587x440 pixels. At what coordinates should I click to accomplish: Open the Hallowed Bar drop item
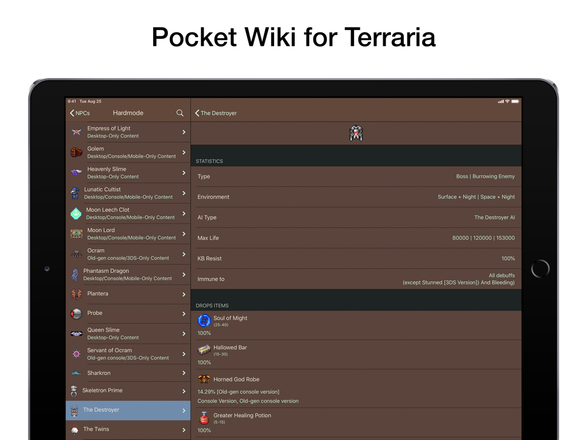click(x=356, y=355)
